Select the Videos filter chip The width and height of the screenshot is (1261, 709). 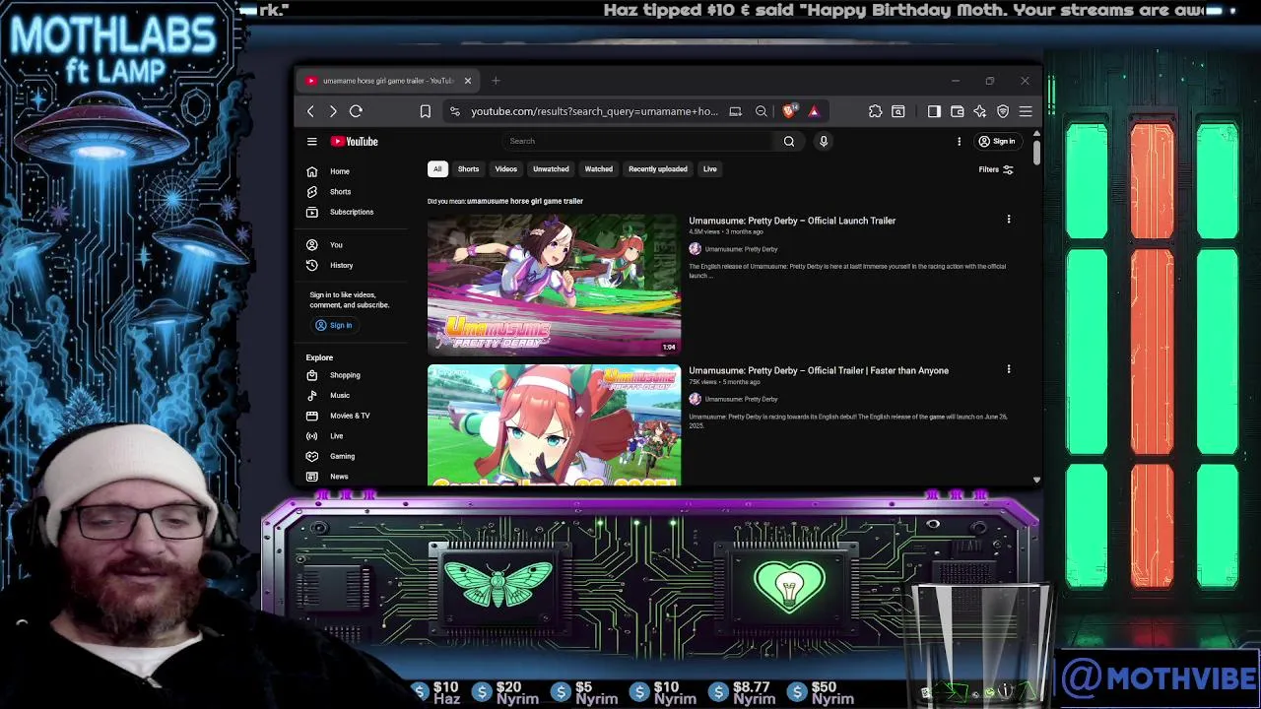pos(505,169)
